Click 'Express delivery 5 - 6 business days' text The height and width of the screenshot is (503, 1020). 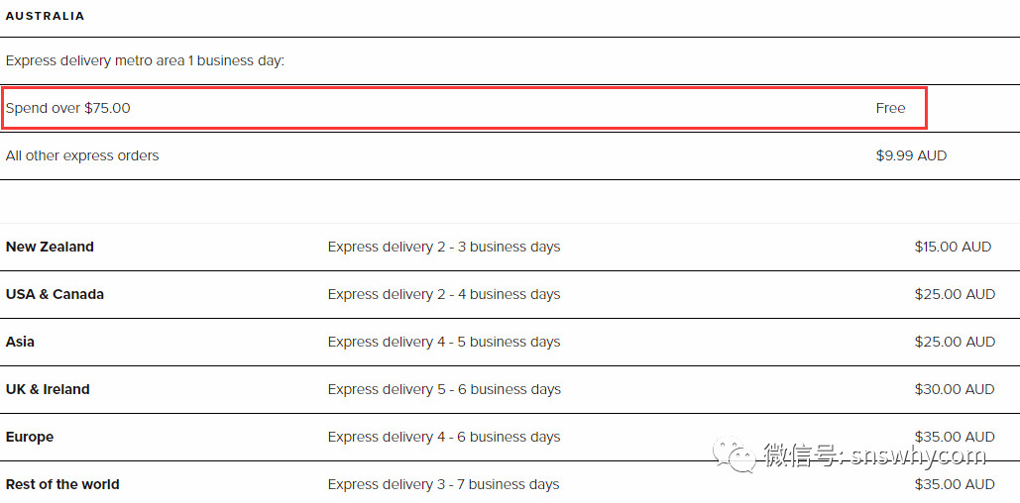444,389
